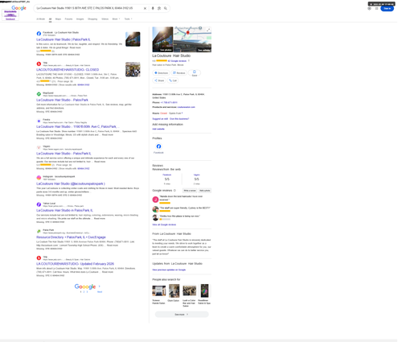Open La Coutoure Hair Studio | Palos Park IL result
The image size is (402, 342).
64,39
